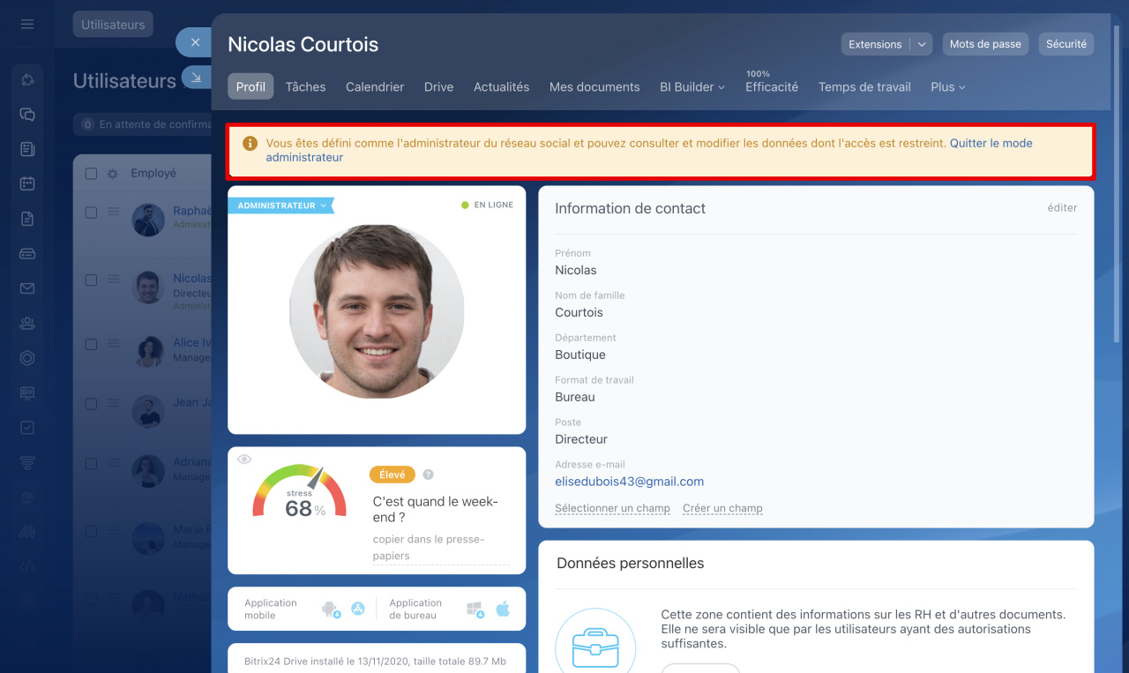Open the chat messenger icon in sidebar
1129x673 pixels.
coord(27,115)
